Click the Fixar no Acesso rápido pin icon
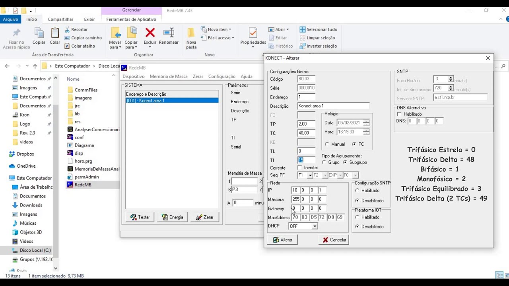The height and width of the screenshot is (286, 509). [16, 33]
